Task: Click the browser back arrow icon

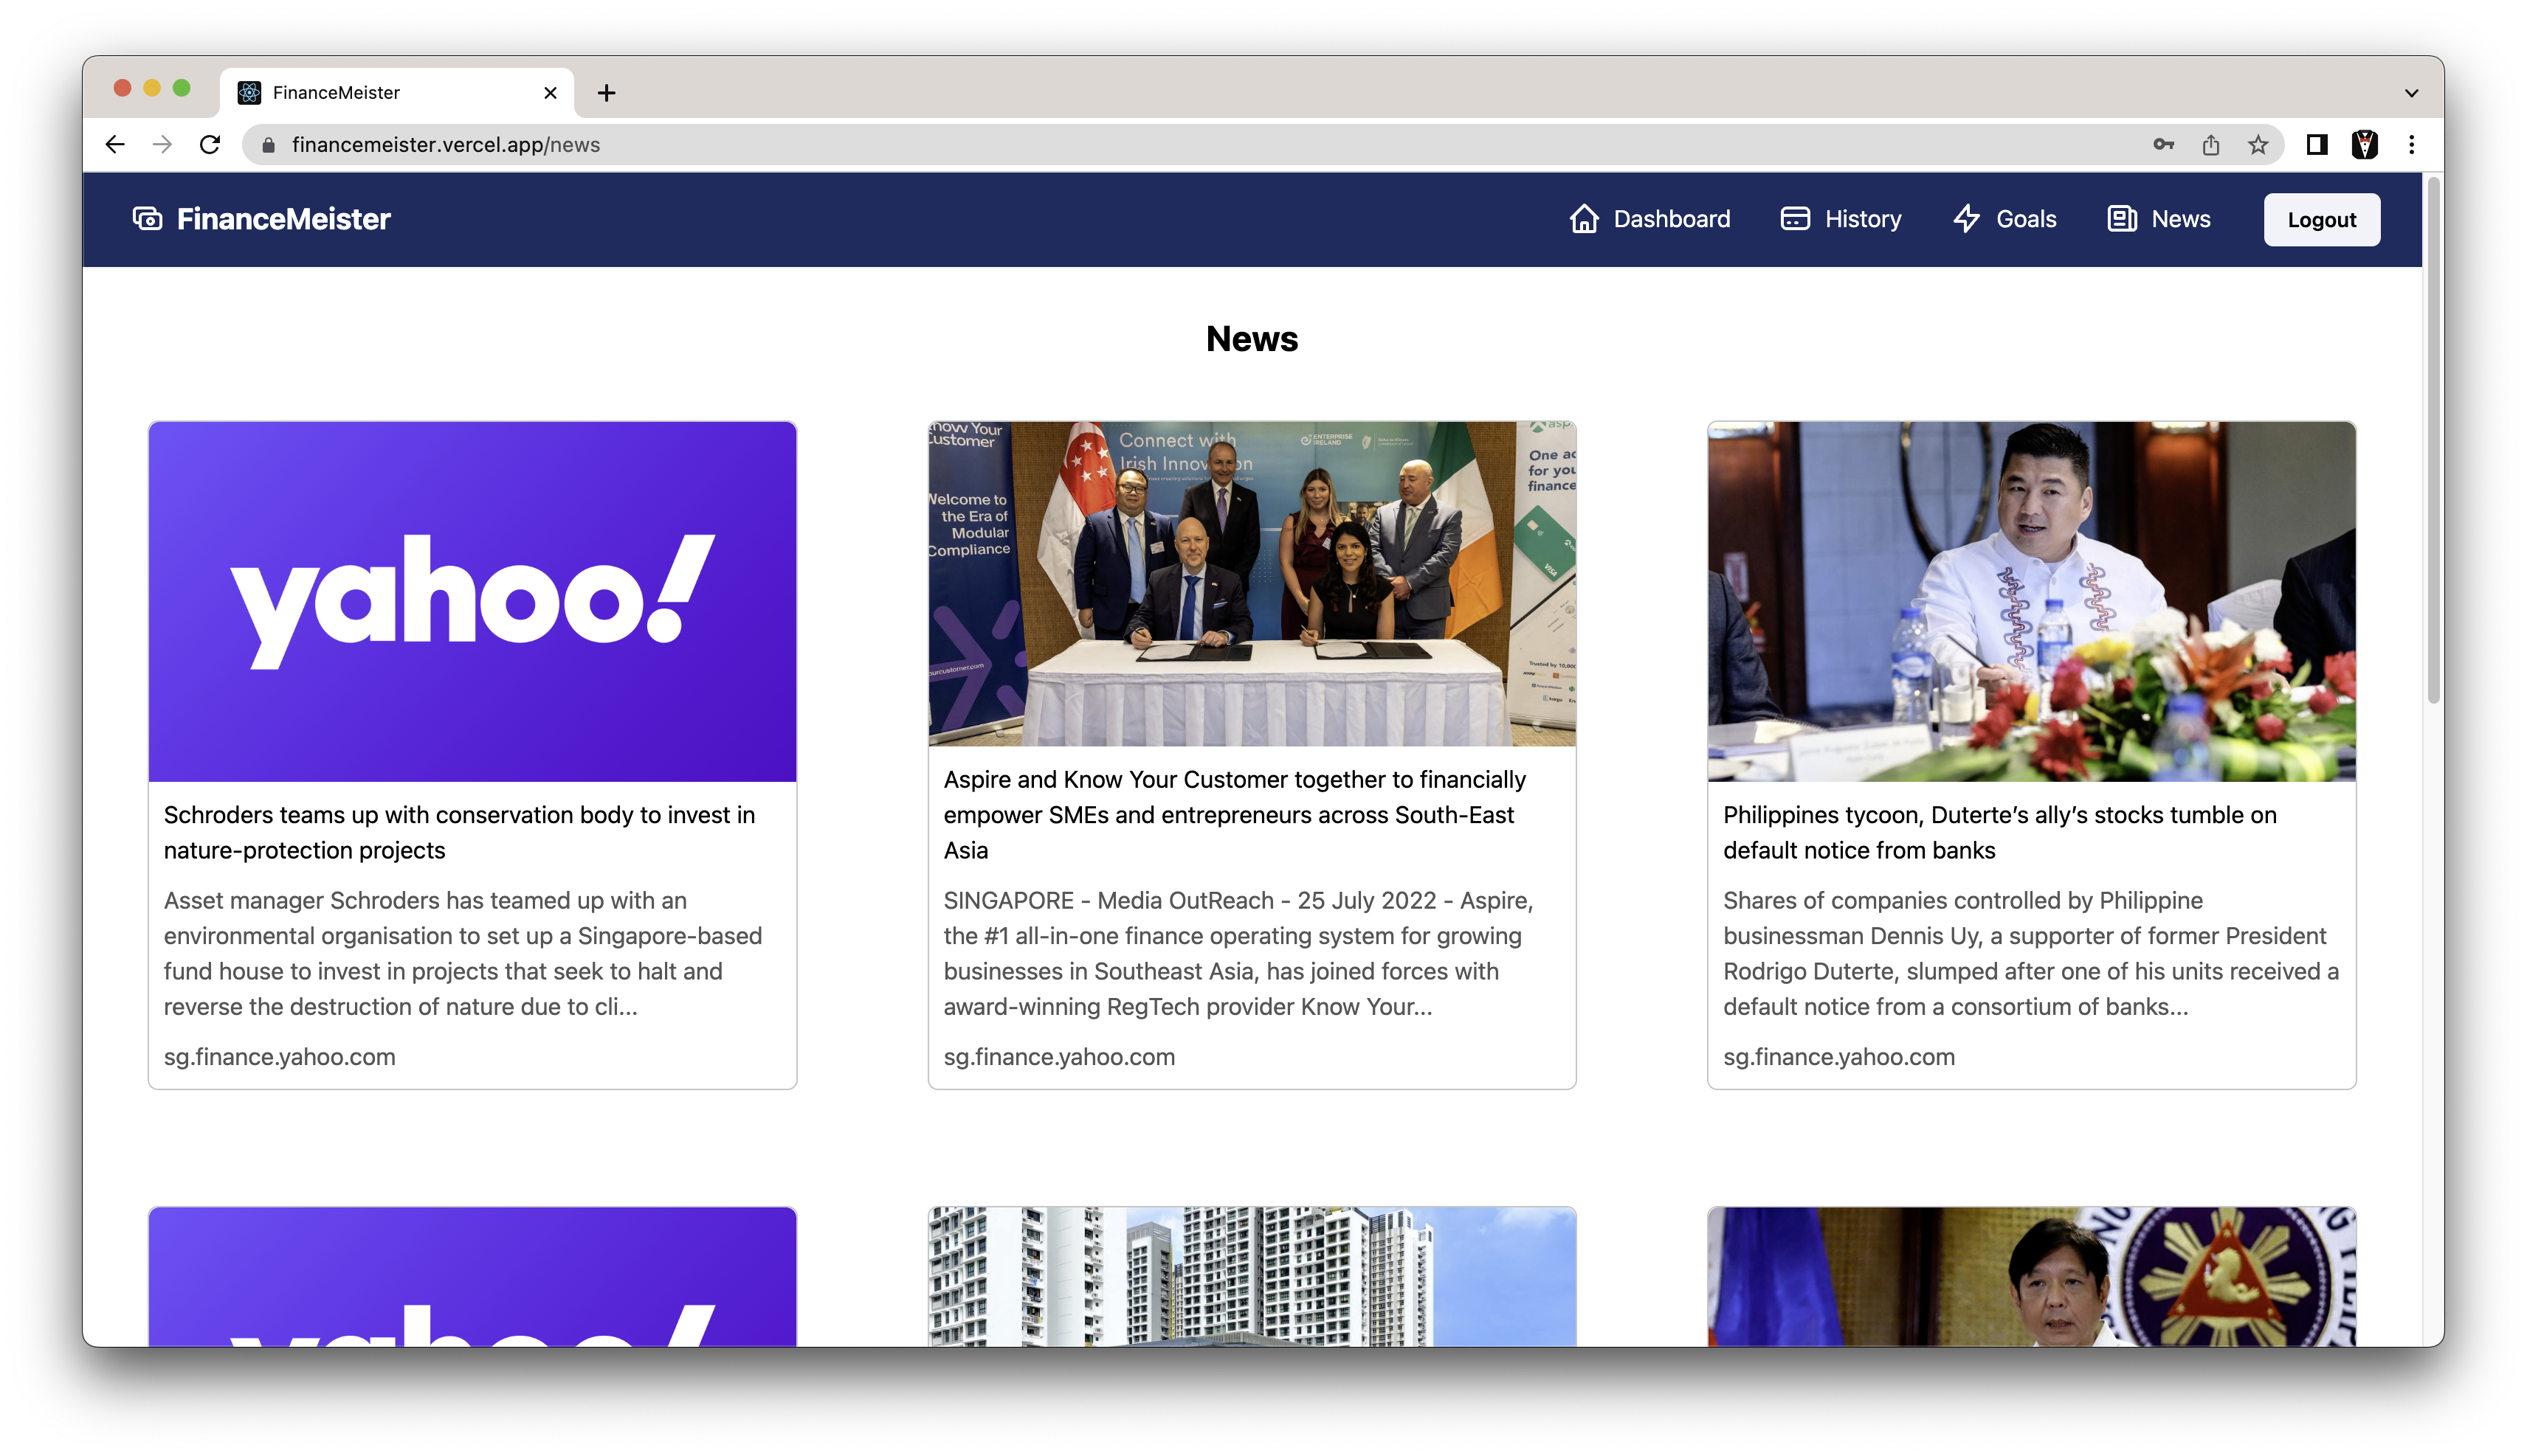Action: click(113, 144)
